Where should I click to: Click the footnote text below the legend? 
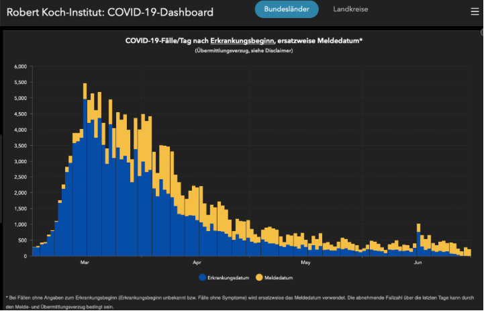click(x=243, y=300)
